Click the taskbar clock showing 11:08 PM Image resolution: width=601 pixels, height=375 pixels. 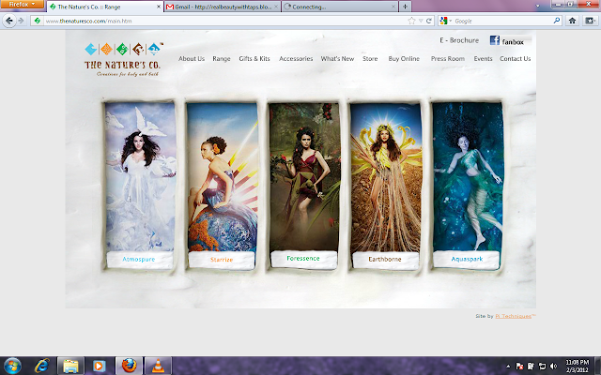(577, 367)
